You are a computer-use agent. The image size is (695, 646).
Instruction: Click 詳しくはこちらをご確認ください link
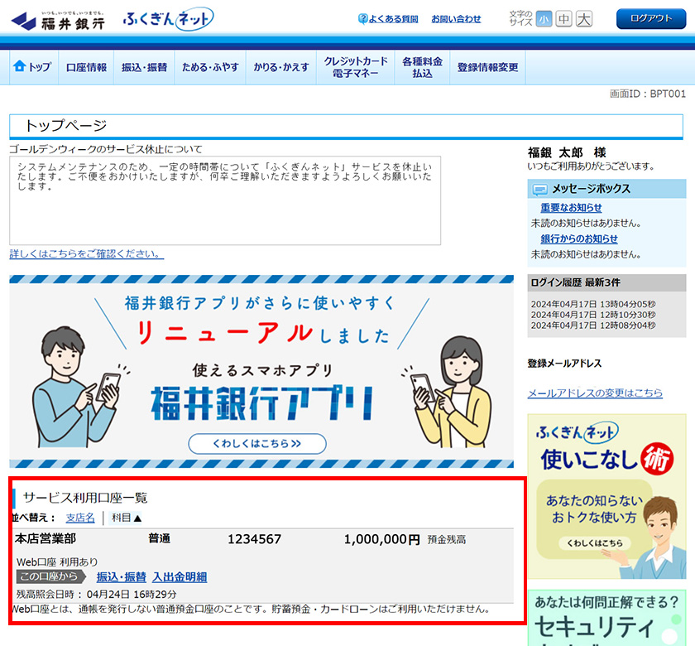point(86,253)
